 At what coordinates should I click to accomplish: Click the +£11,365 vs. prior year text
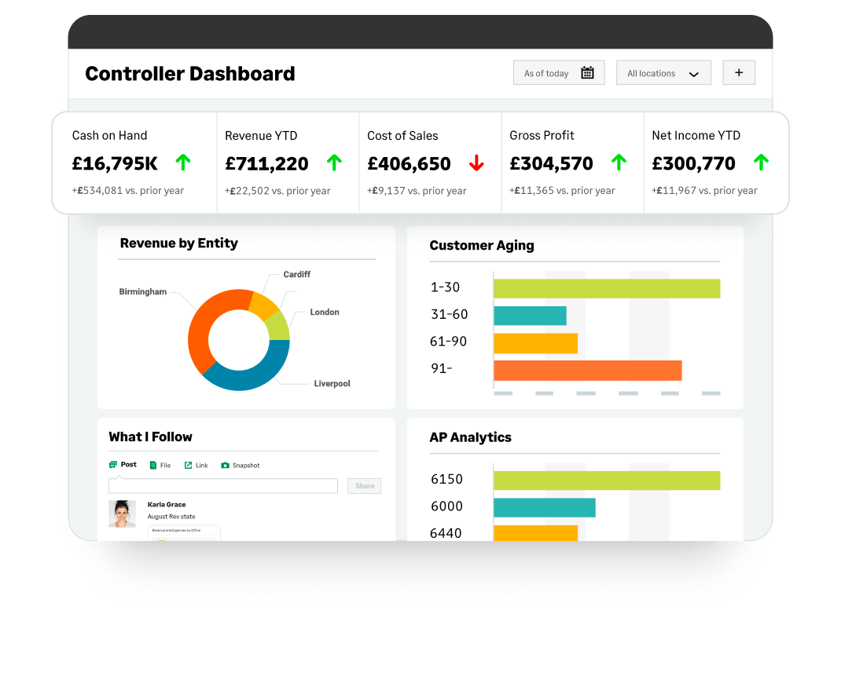pos(562,190)
